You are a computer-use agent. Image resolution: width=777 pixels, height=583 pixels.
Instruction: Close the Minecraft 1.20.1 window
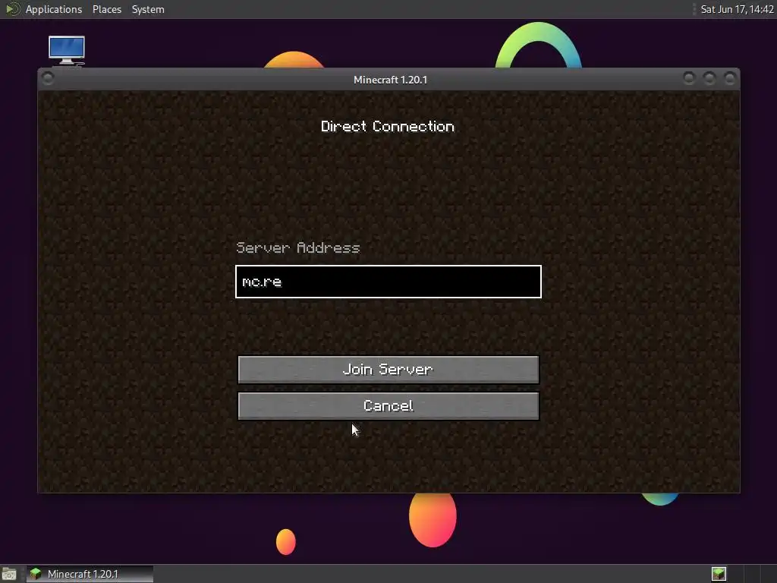coord(729,78)
